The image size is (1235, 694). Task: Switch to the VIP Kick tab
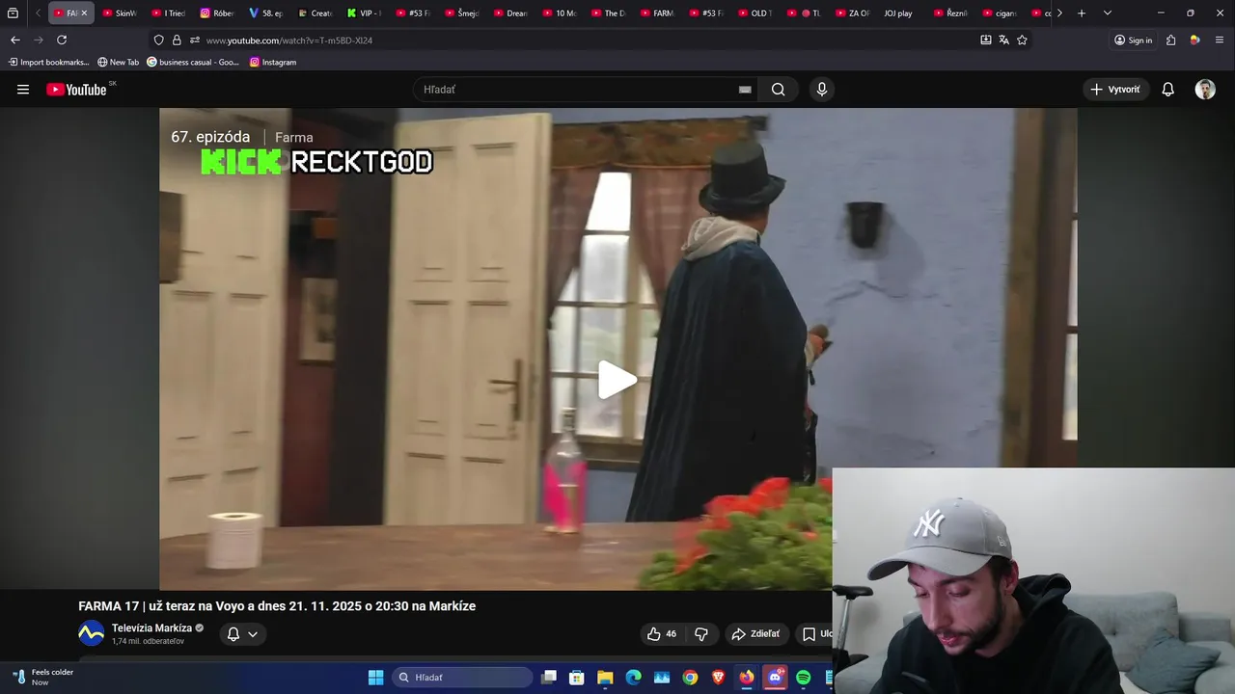[364, 13]
